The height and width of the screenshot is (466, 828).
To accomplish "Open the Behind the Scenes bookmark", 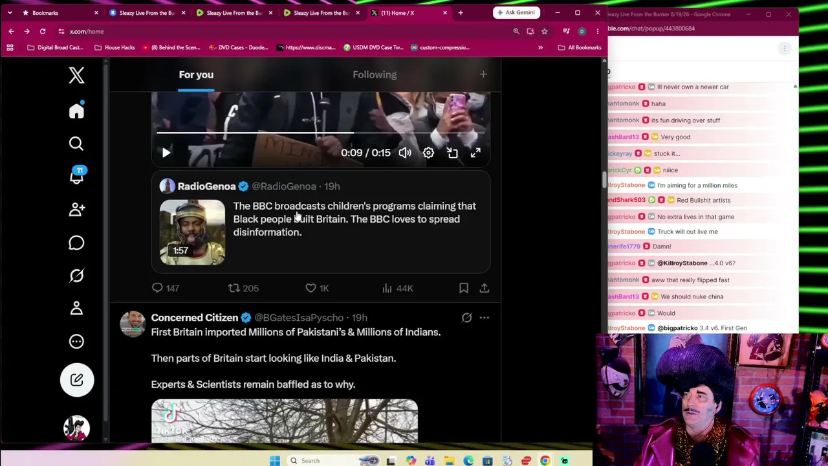I will tap(171, 47).
